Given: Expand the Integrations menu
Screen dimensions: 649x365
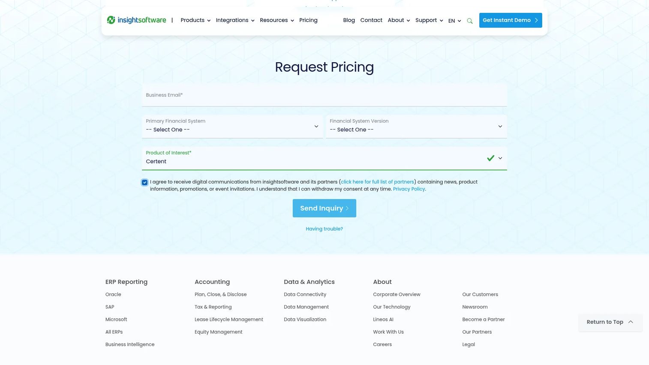Looking at the screenshot, I should click(235, 20).
